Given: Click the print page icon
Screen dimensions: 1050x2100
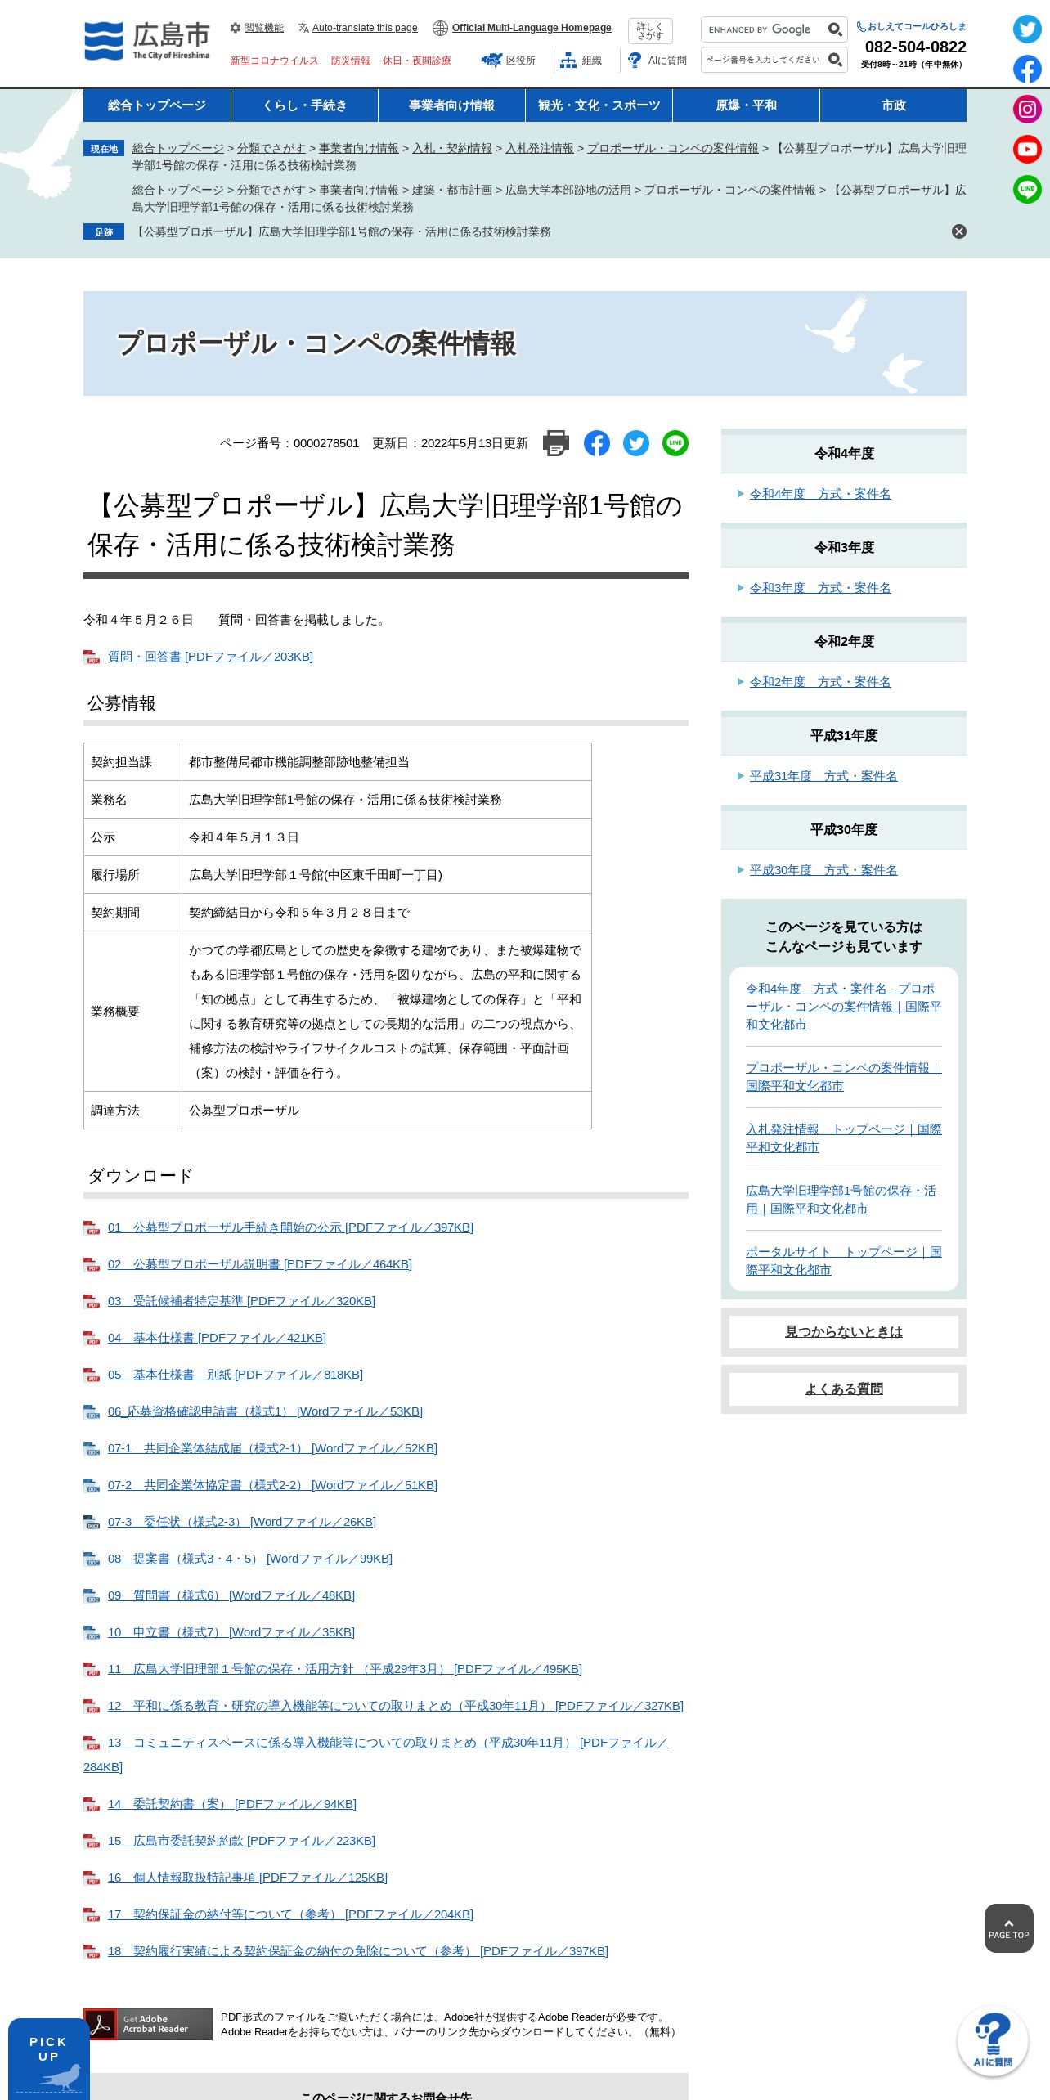Looking at the screenshot, I should (x=556, y=443).
